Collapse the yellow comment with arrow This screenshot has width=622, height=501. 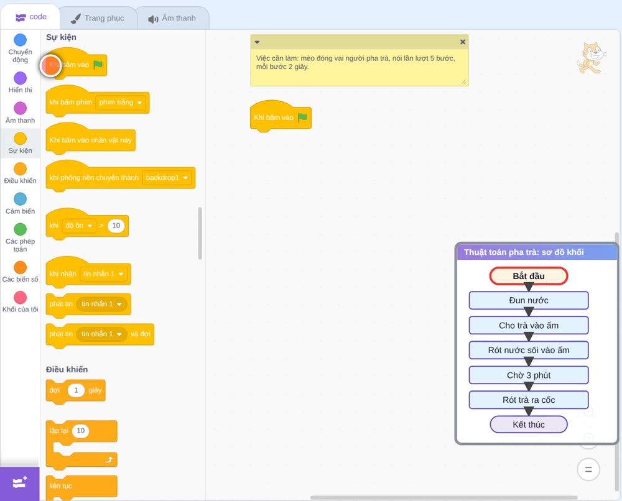pyautogui.click(x=257, y=42)
